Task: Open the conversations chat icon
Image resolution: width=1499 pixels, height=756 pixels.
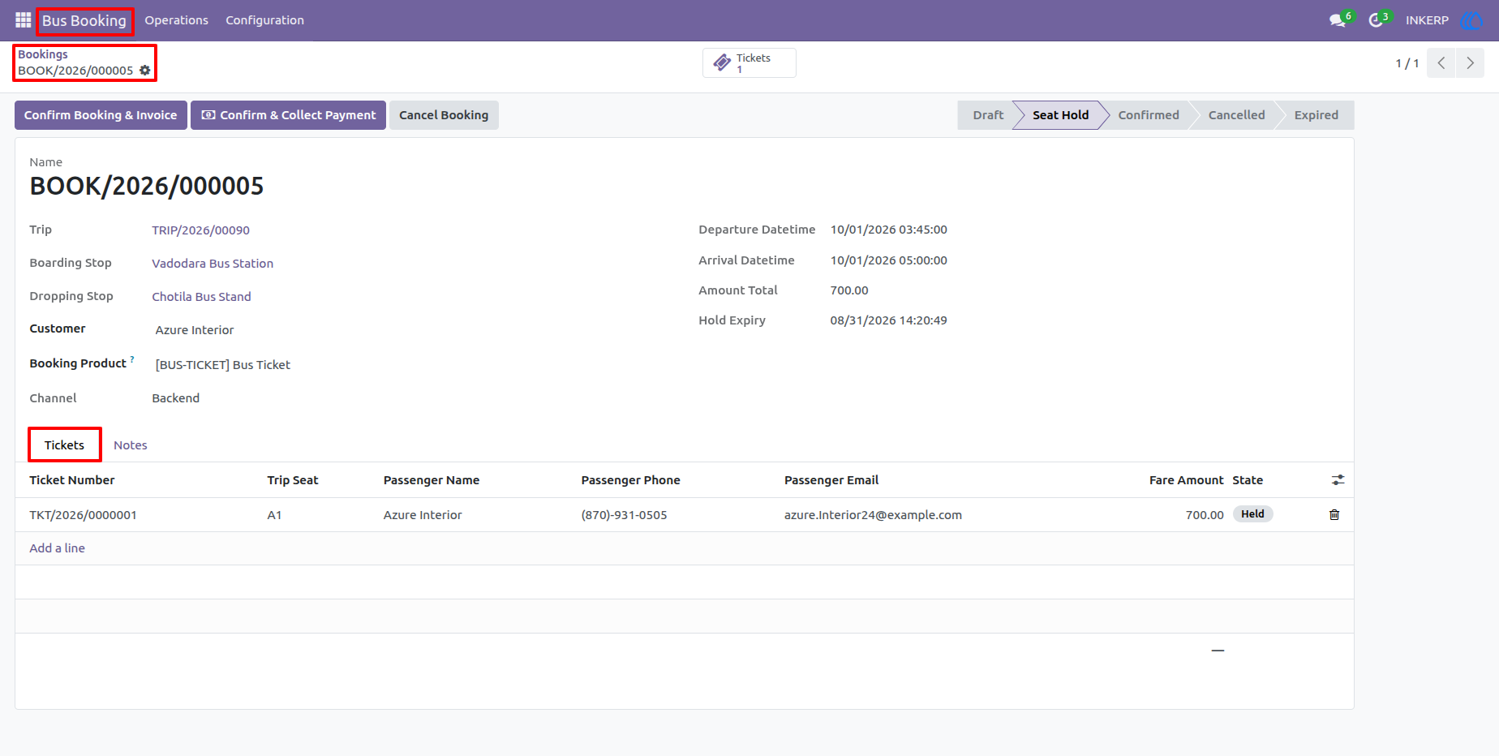Action: click(1338, 20)
